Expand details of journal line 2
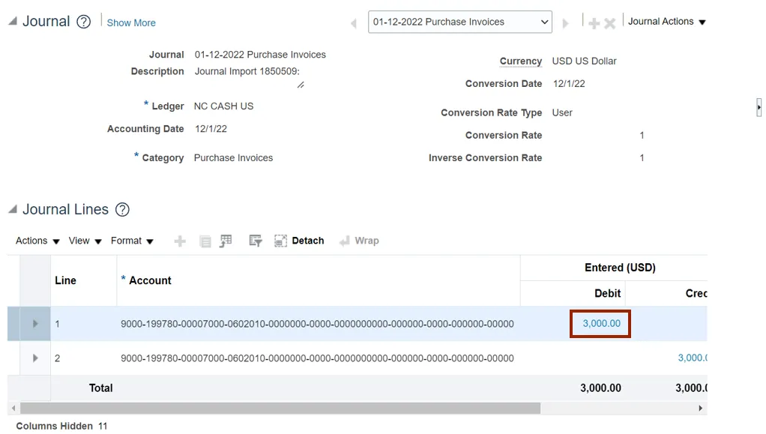The image size is (766, 434). click(35, 358)
